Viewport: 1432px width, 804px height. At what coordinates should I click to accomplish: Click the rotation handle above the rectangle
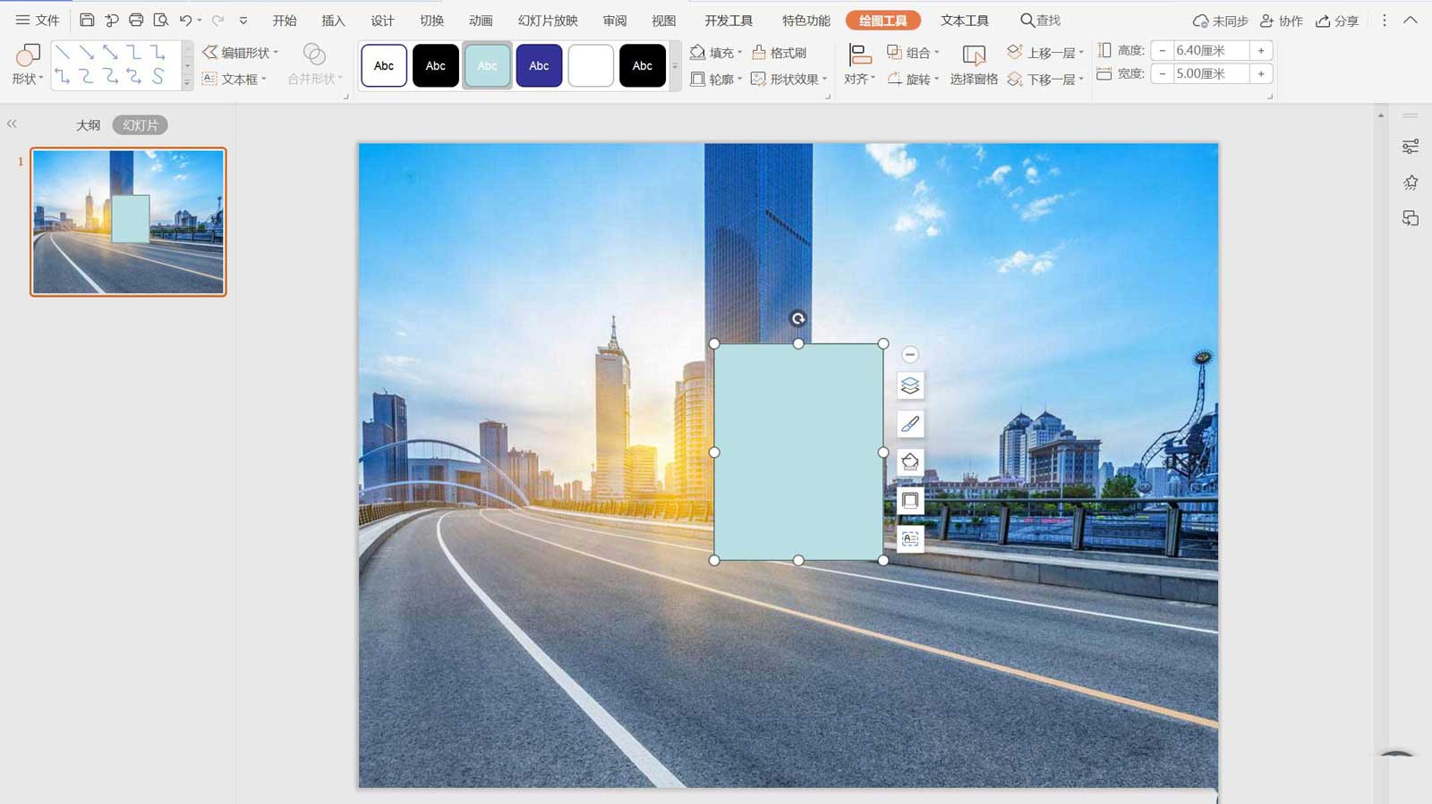point(797,318)
